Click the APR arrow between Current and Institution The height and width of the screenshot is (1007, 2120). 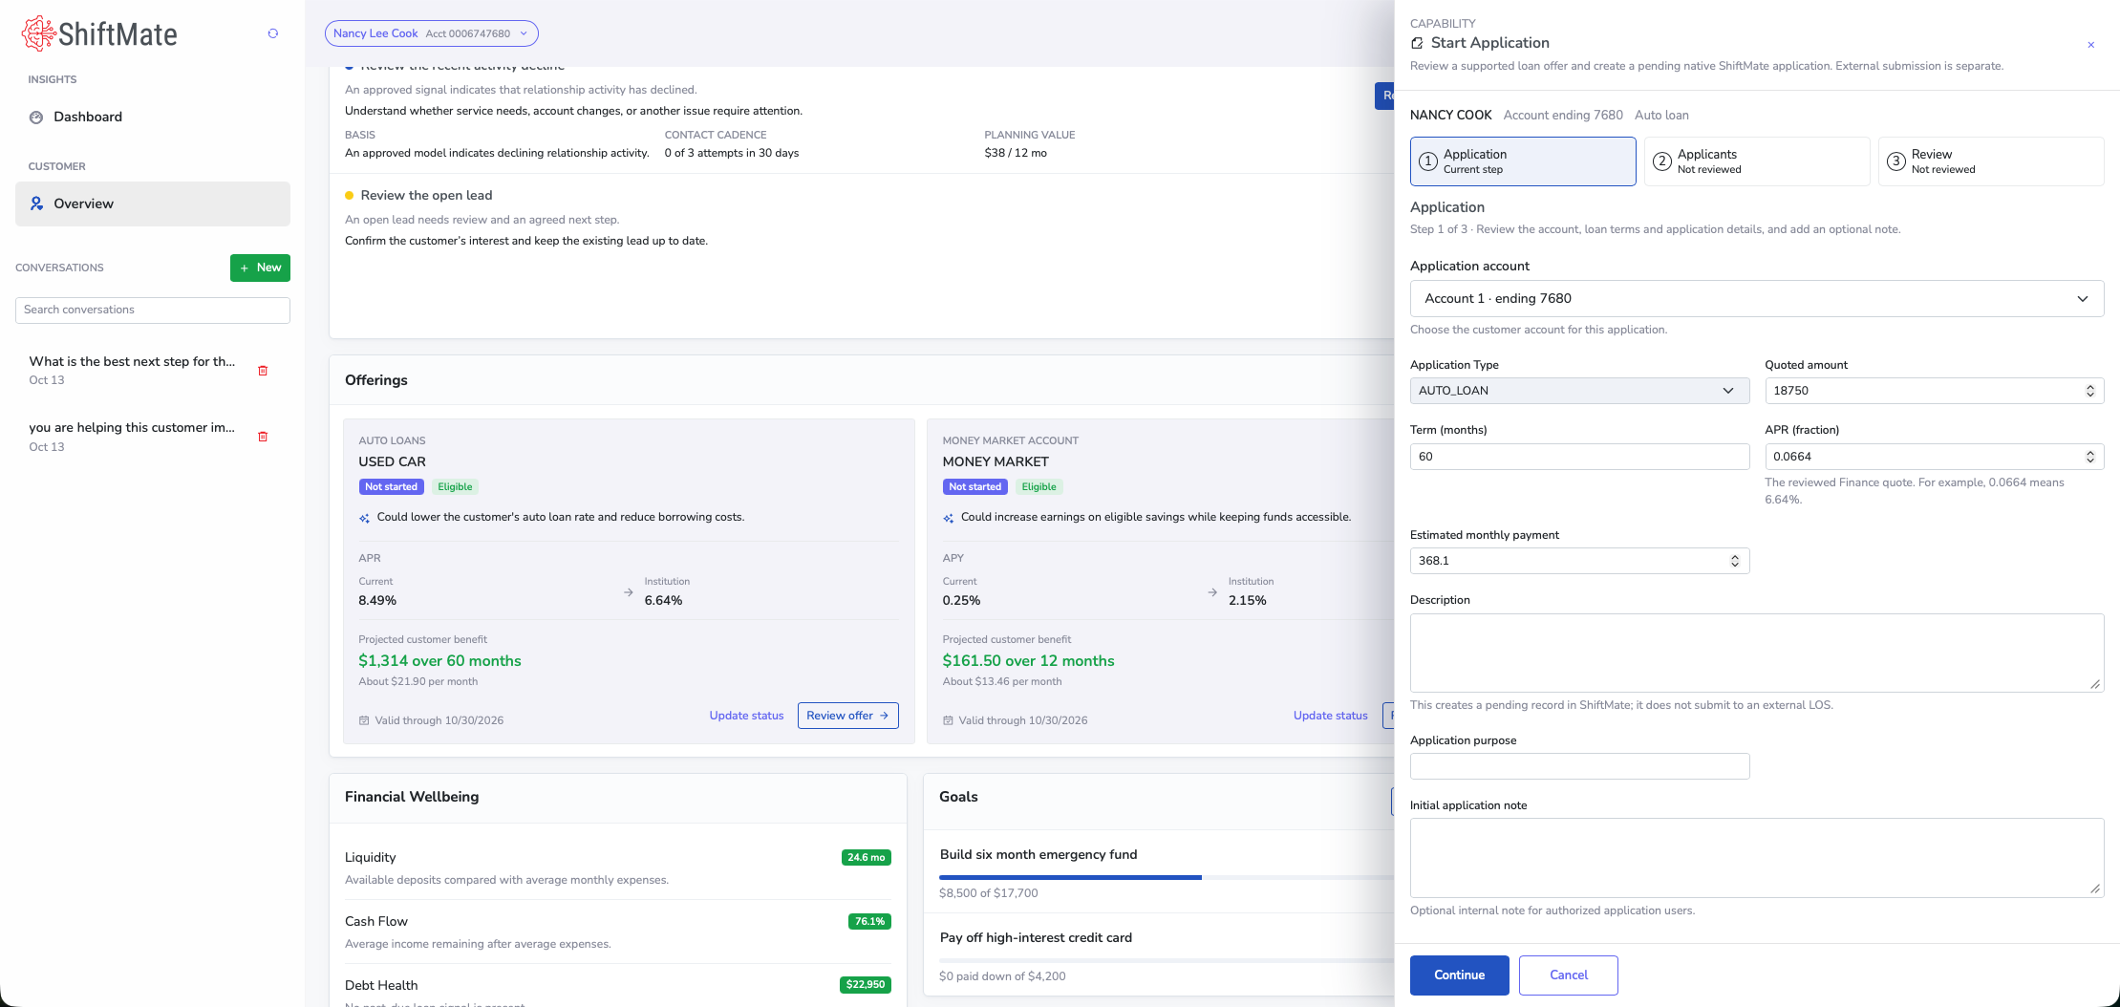point(628,592)
